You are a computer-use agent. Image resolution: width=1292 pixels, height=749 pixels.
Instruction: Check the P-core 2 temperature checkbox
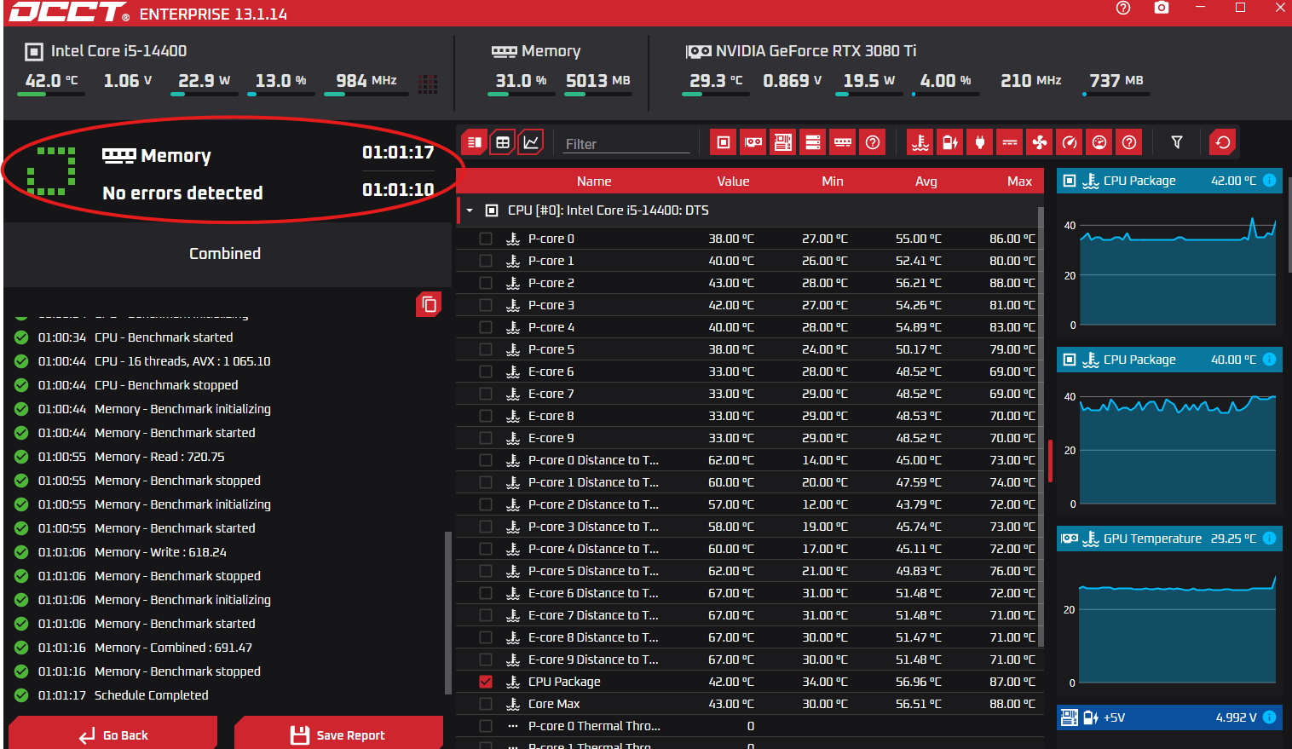click(486, 283)
